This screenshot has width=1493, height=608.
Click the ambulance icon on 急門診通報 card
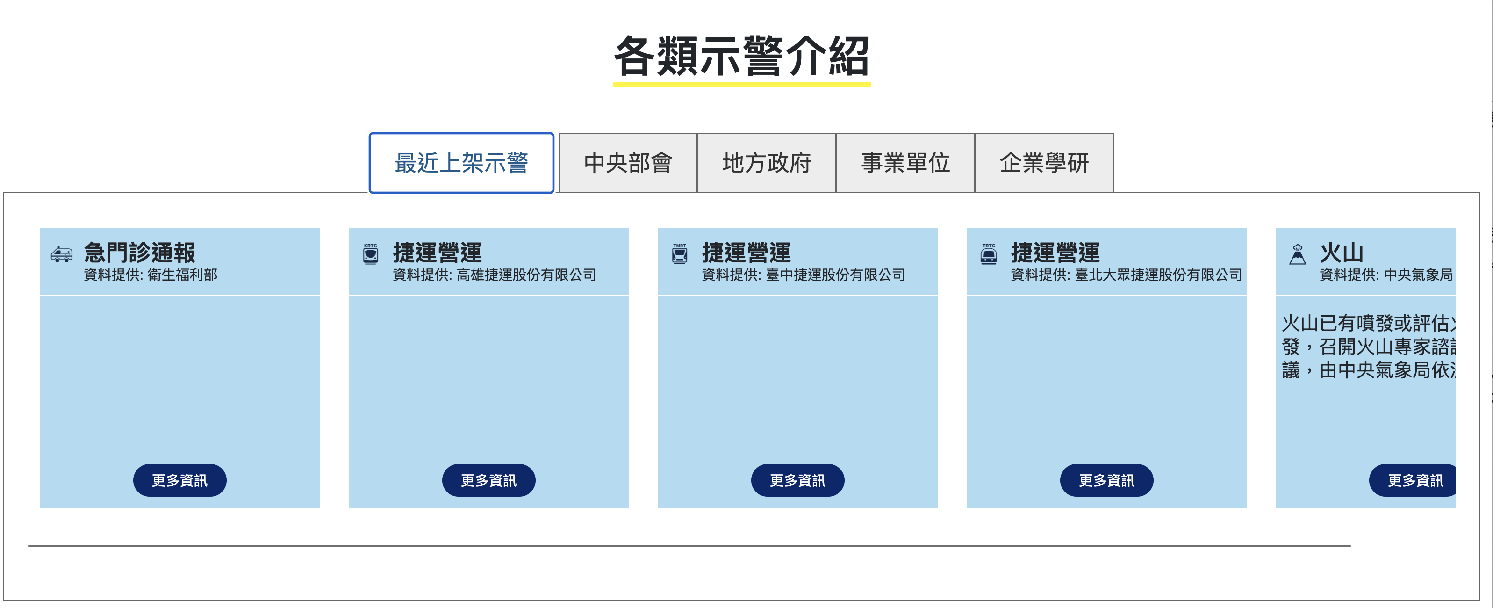point(61,254)
